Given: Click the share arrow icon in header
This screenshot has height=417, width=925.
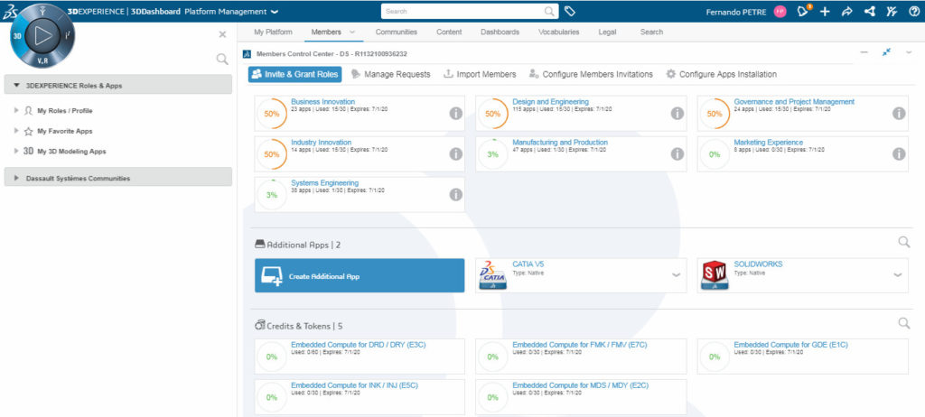Looking at the screenshot, I should click(846, 11).
